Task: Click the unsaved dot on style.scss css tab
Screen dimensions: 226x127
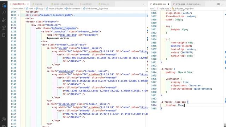Action: pyautogui.click(x=168, y=4)
